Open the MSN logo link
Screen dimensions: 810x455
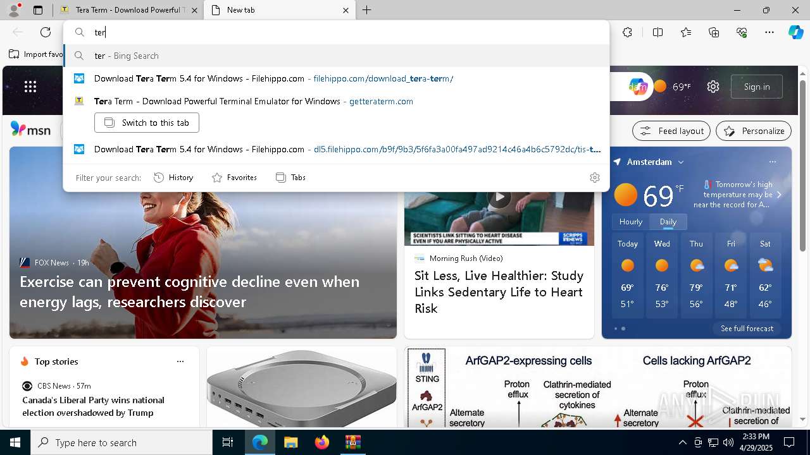(x=30, y=130)
